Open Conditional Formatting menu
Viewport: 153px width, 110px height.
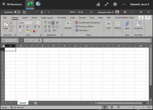[x=88, y=23]
